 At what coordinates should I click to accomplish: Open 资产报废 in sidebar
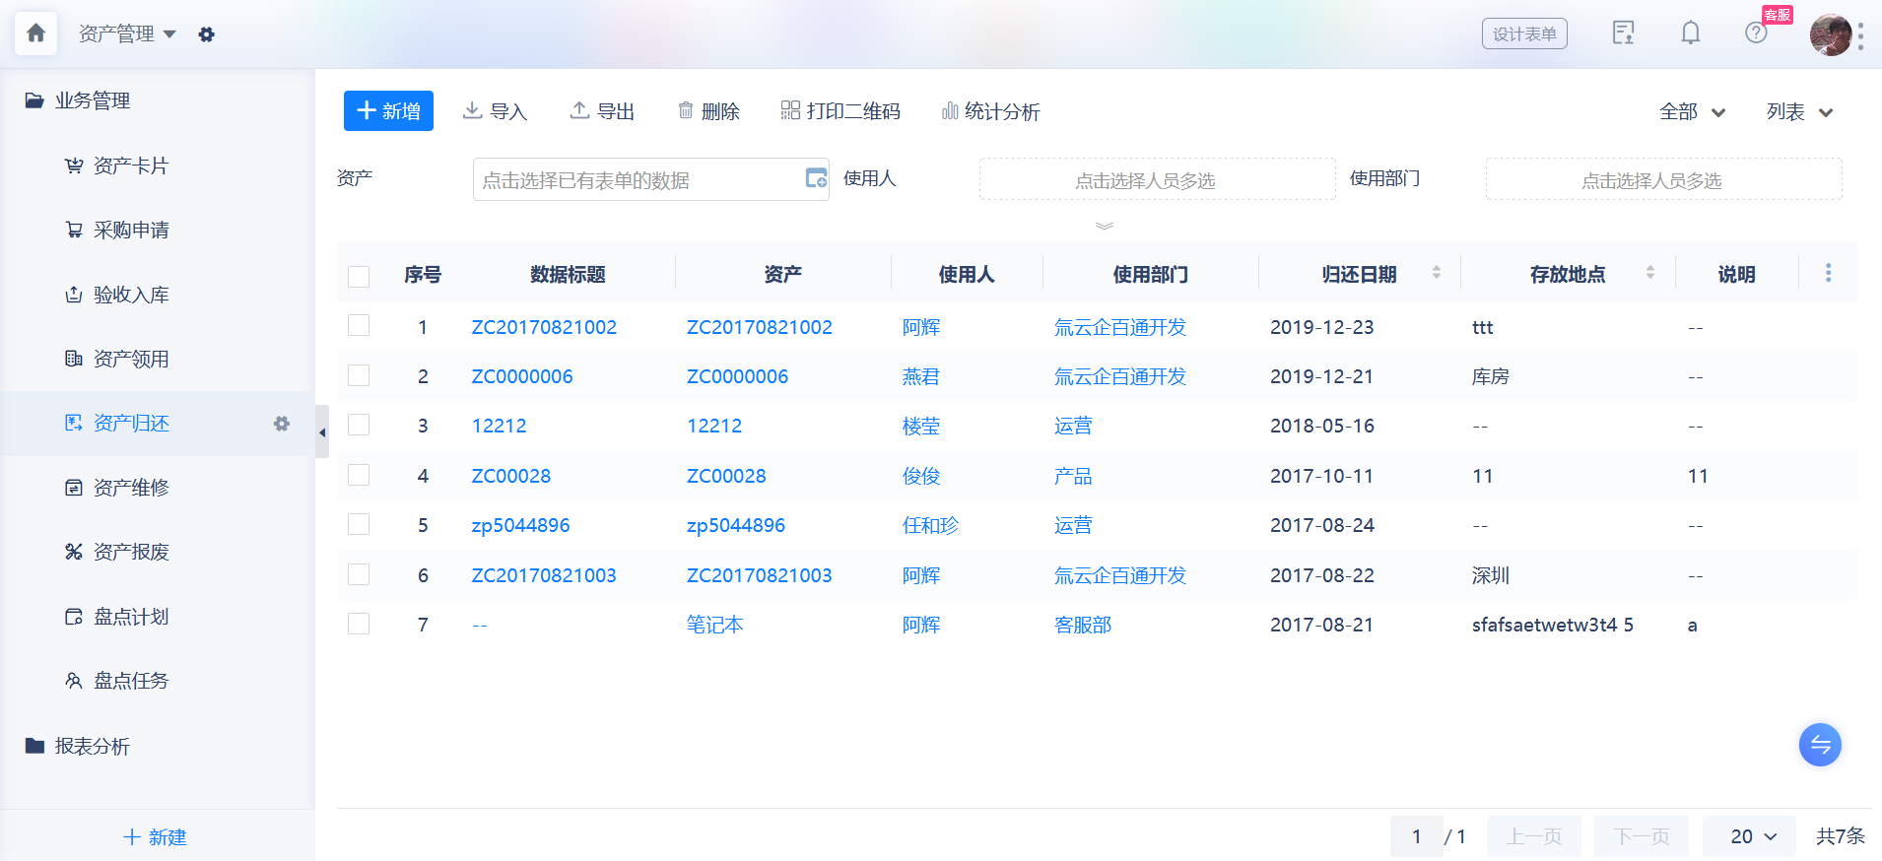point(131,552)
